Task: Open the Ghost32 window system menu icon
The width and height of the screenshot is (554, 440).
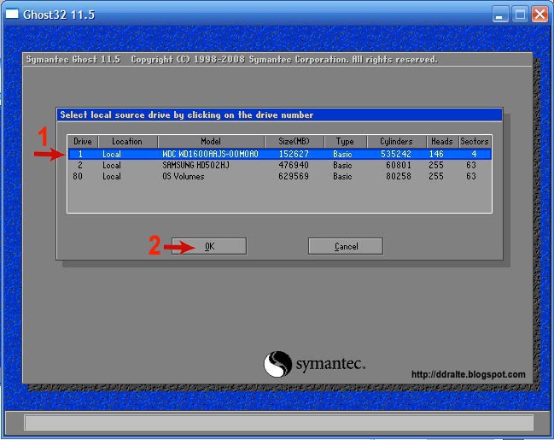Action: pyautogui.click(x=12, y=15)
